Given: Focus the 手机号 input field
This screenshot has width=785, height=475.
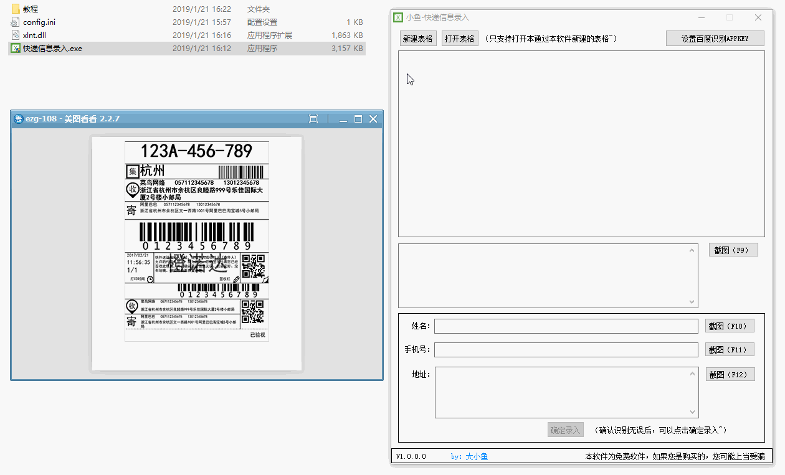Looking at the screenshot, I should point(566,350).
